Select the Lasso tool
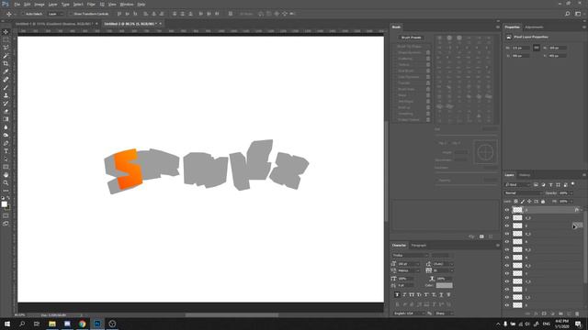 coord(6,48)
